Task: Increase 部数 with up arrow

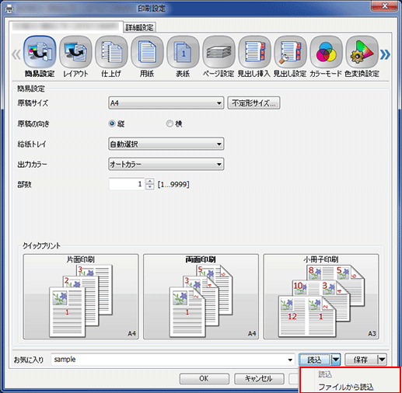Action: pos(150,181)
